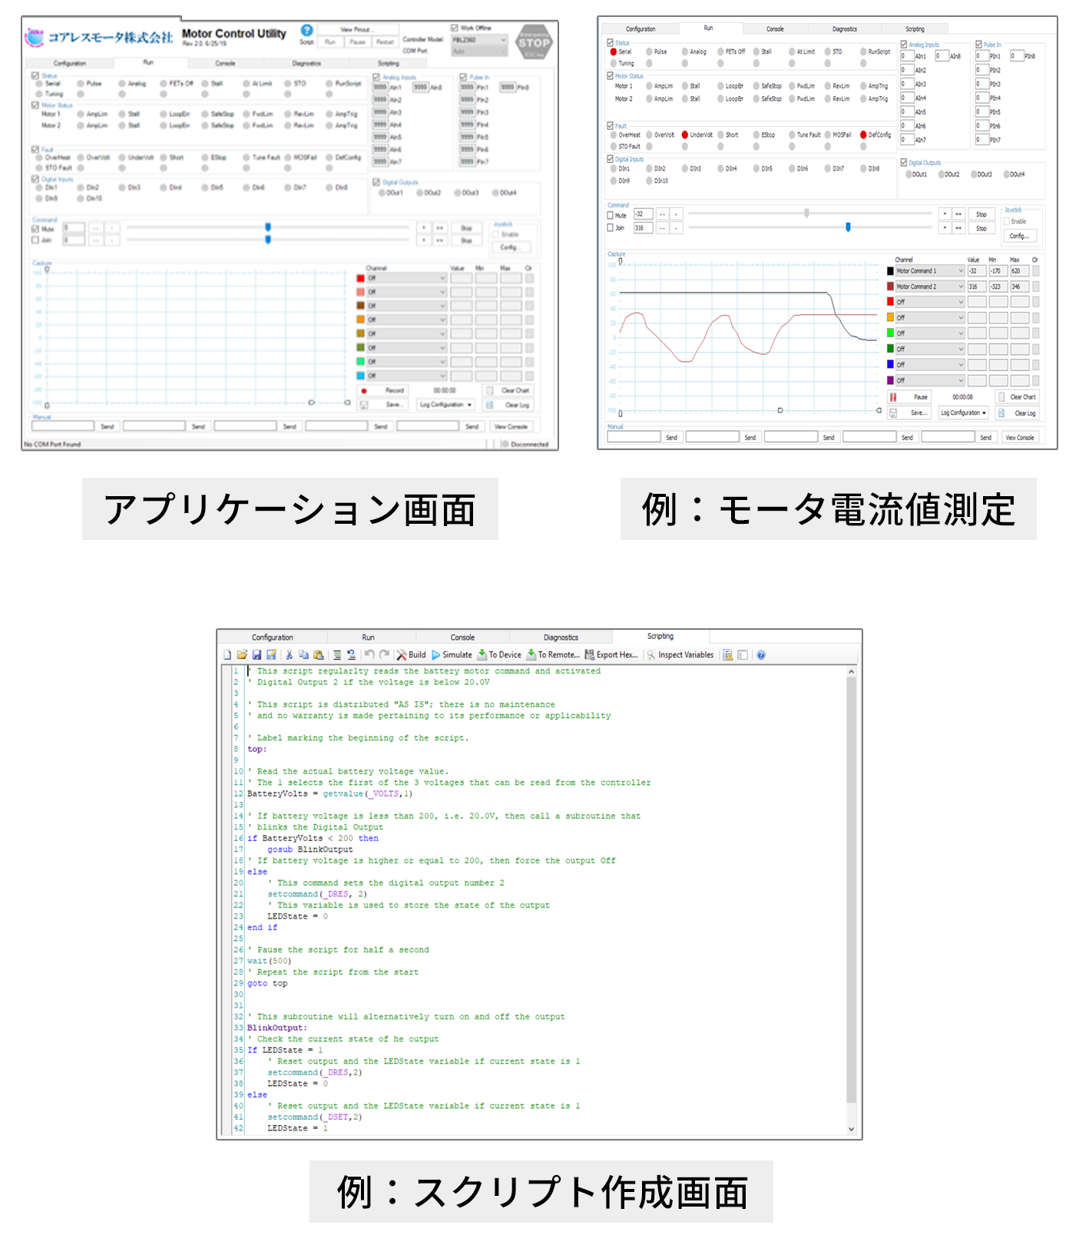This screenshot has height=1245, width=1079.
Task: Open the purple channel's Off dropdown, motor current example
Action: click(x=929, y=380)
